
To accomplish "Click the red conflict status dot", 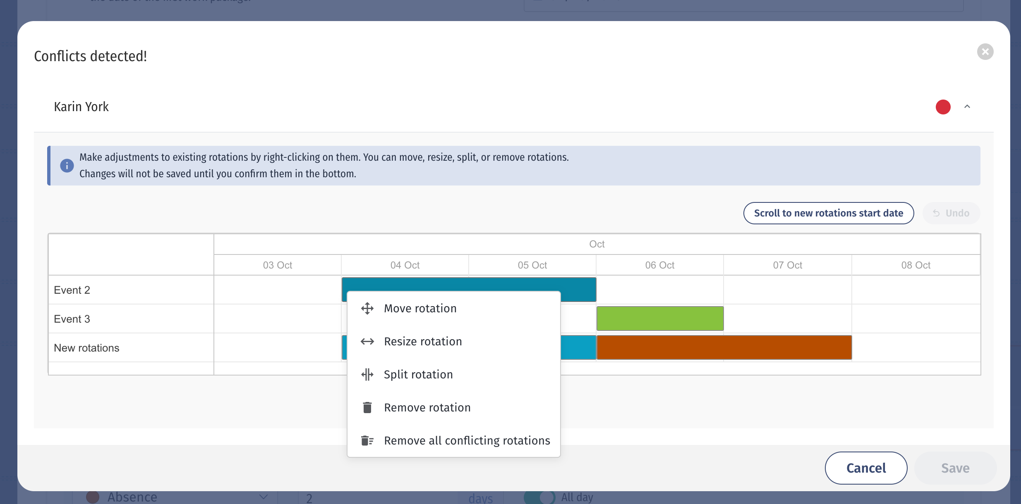I will (x=943, y=107).
